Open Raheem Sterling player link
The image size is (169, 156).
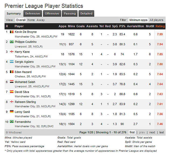click(x=25, y=102)
